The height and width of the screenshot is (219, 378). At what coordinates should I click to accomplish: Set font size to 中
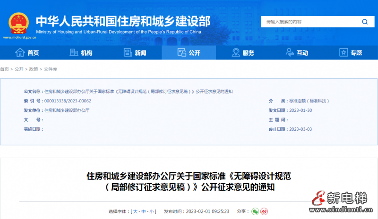click(x=144, y=211)
